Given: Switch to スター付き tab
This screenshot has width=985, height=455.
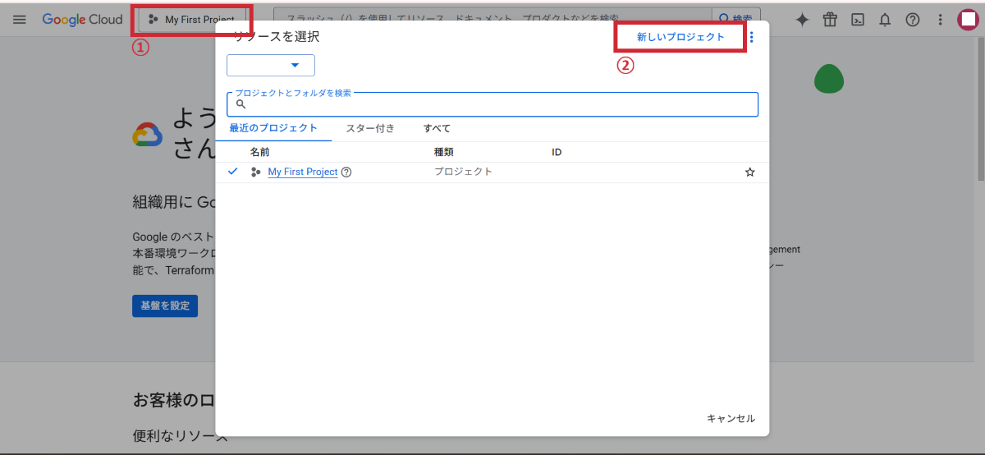Looking at the screenshot, I should pyautogui.click(x=369, y=128).
